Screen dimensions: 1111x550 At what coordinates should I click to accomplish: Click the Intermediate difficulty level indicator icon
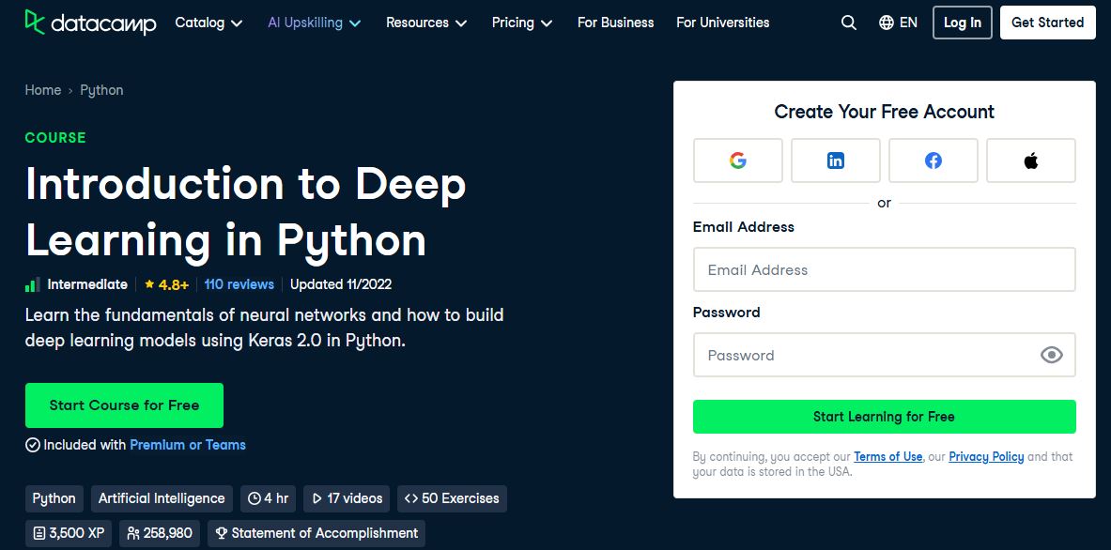tap(31, 283)
